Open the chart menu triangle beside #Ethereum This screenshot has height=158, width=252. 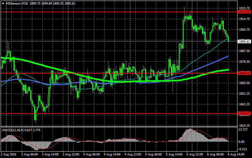(3, 4)
